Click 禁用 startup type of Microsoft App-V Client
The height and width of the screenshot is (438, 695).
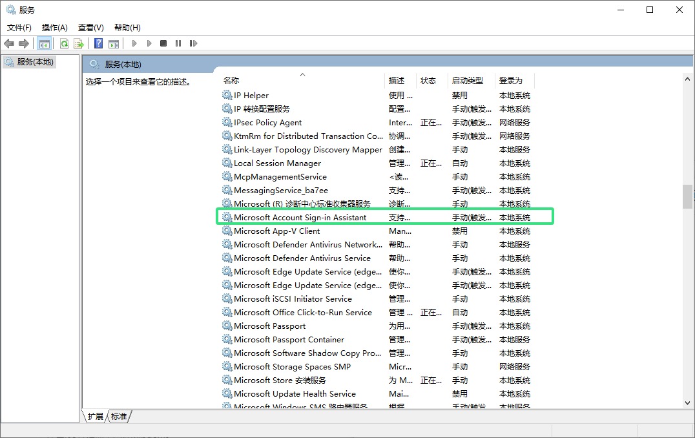[460, 231]
